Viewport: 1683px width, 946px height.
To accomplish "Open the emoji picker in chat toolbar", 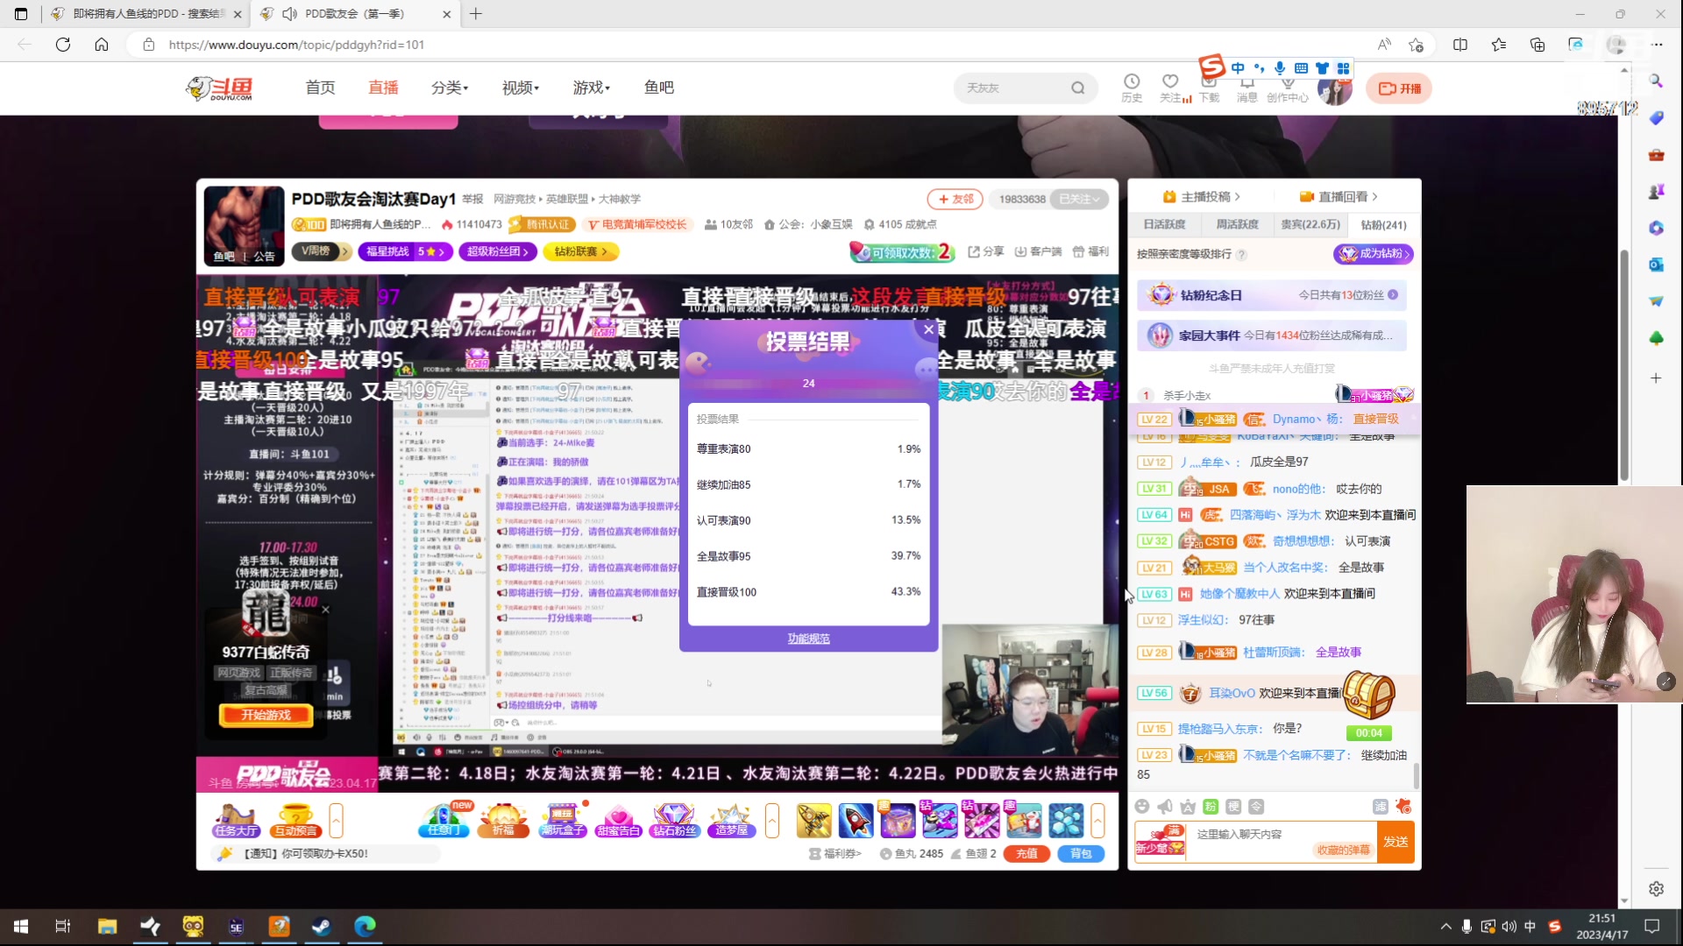I will point(1142,806).
